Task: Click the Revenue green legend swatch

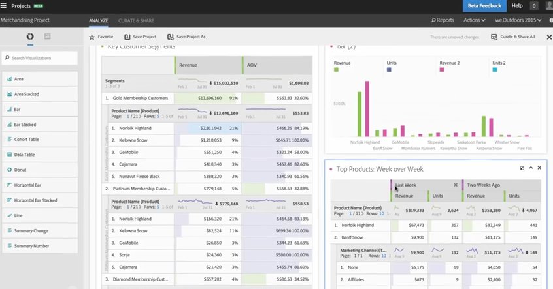Action: (x=336, y=70)
